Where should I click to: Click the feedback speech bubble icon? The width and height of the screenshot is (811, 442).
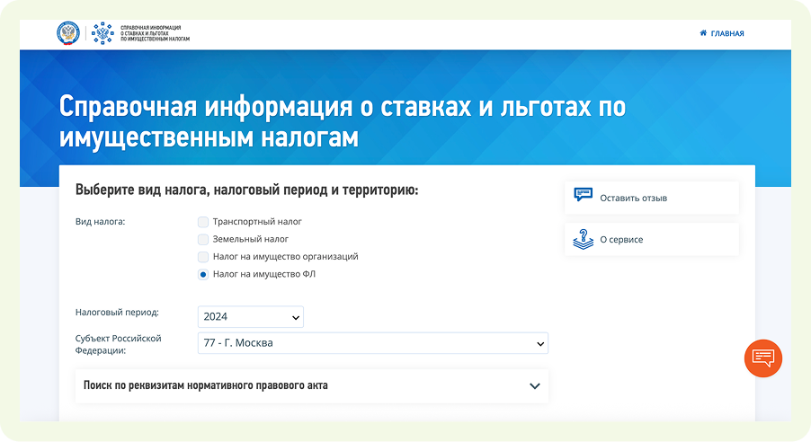pyautogui.click(x=584, y=197)
